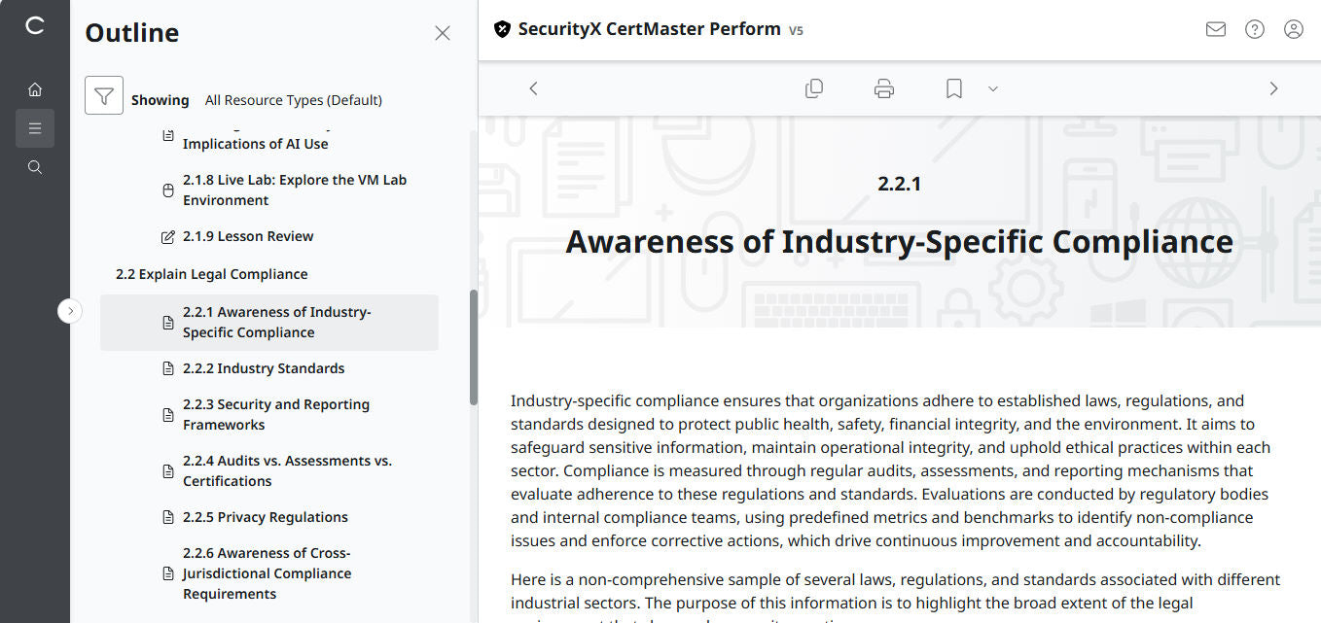Open '2.2.5 Privacy Regulations' lesson
The width and height of the screenshot is (1321, 623).
point(265,516)
